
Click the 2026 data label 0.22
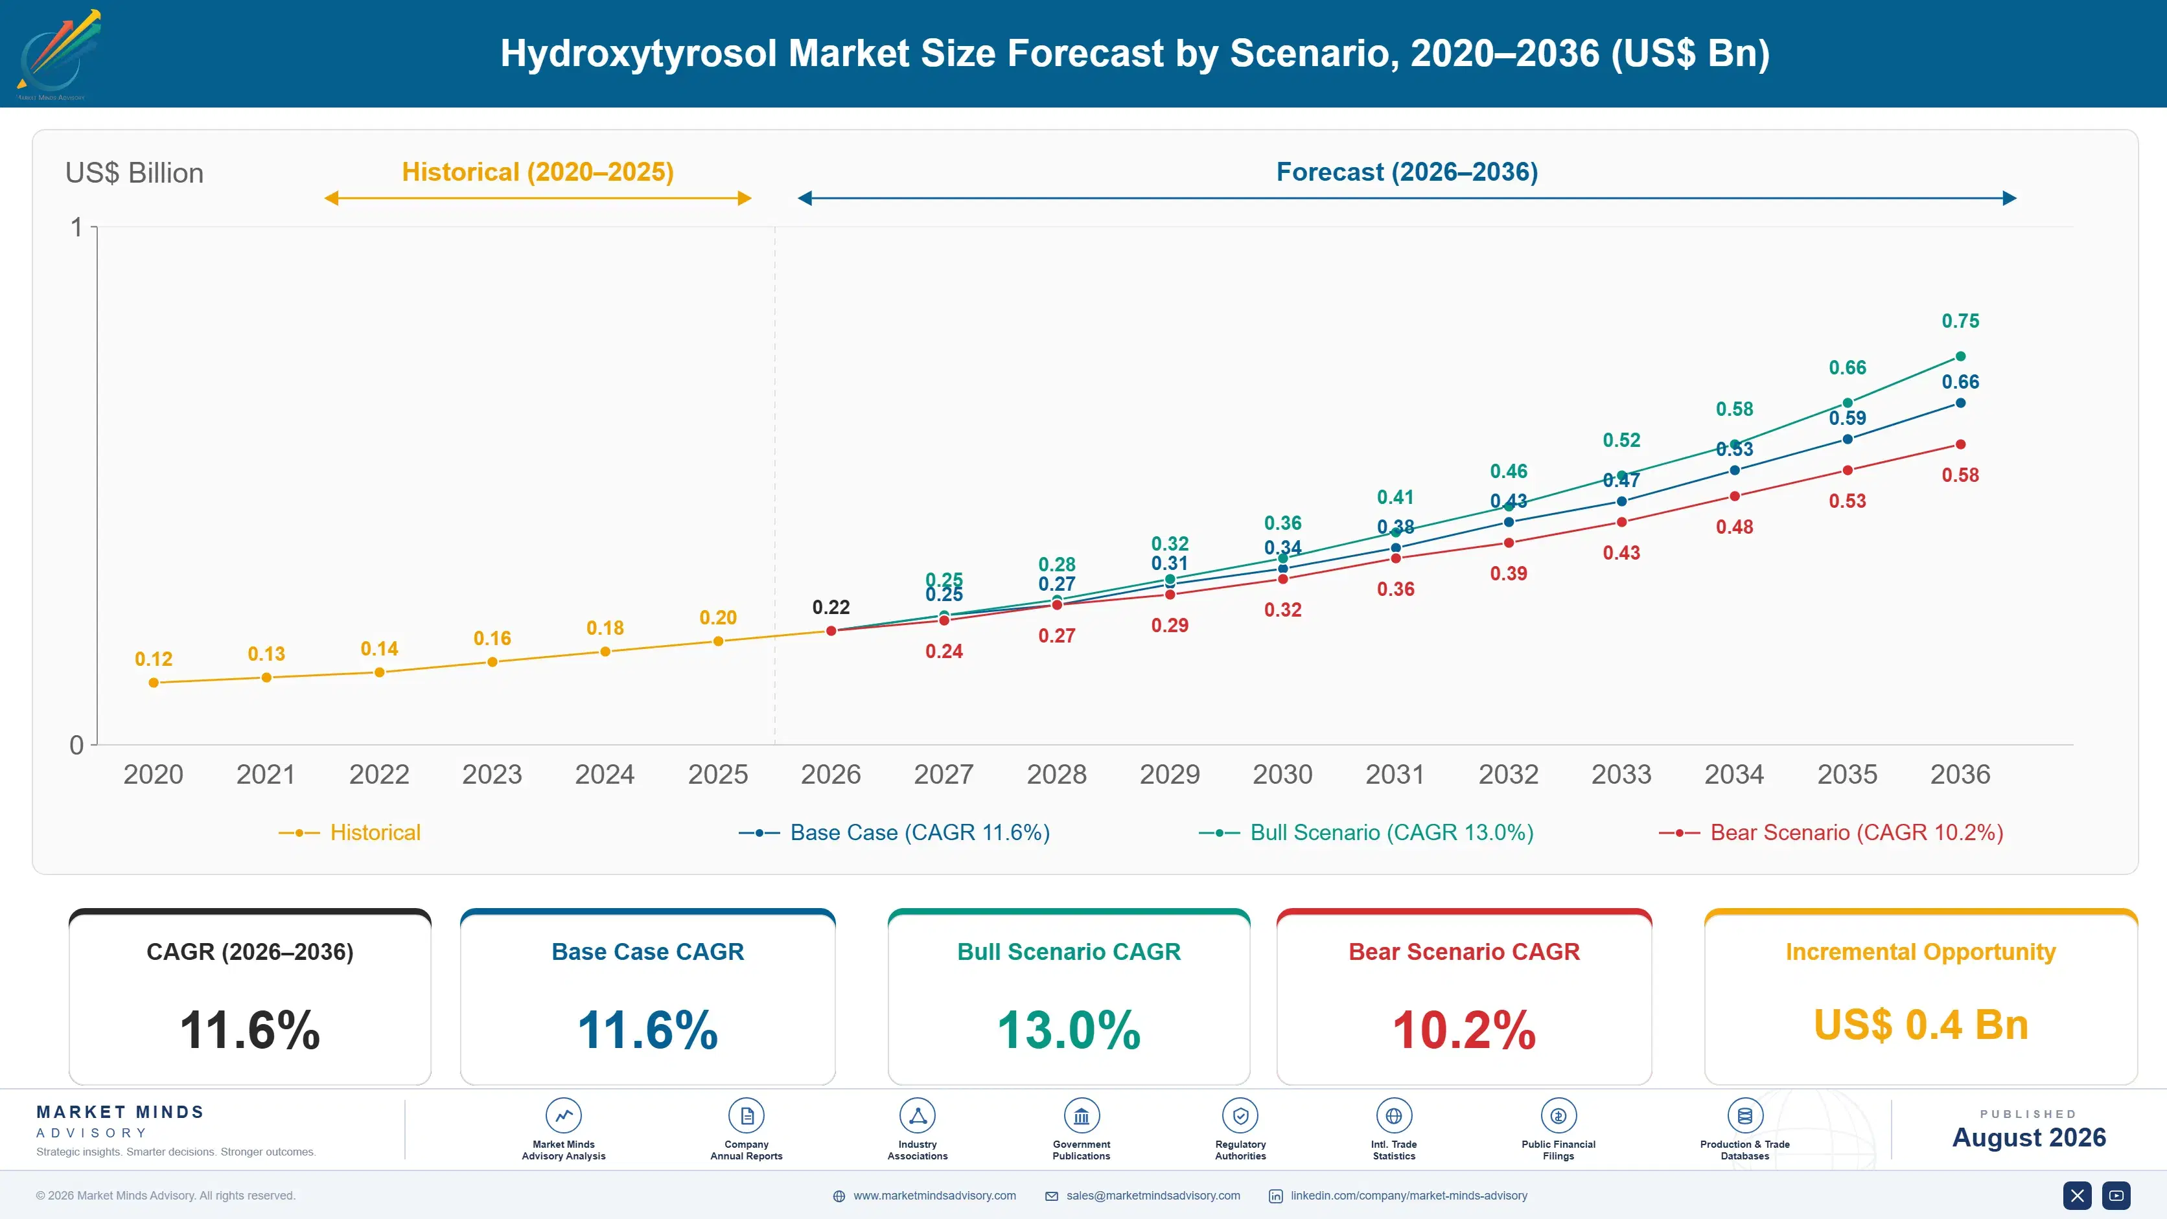[830, 607]
